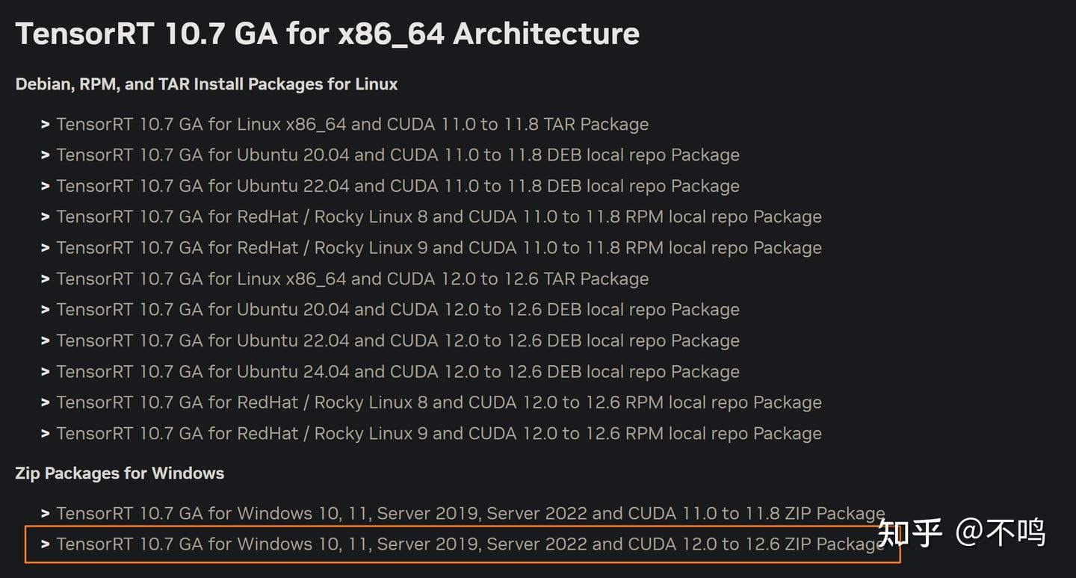
Task: Click the Debian, RPM, and TAR Install Packages heading
Action: (x=206, y=84)
